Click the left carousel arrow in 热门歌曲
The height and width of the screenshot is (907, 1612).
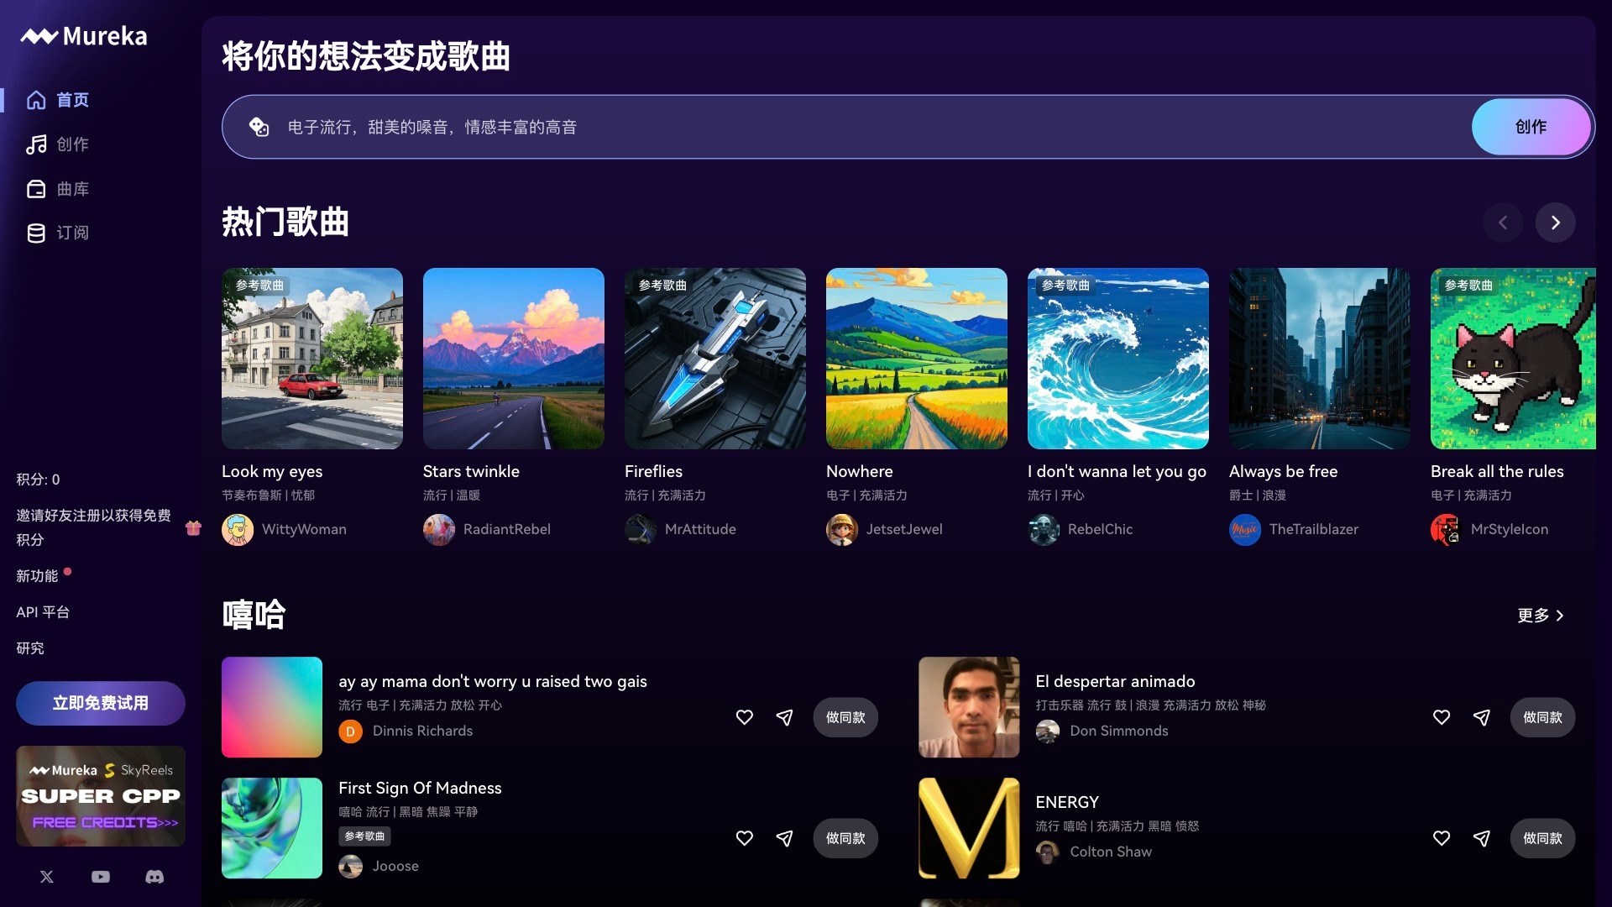point(1502,223)
